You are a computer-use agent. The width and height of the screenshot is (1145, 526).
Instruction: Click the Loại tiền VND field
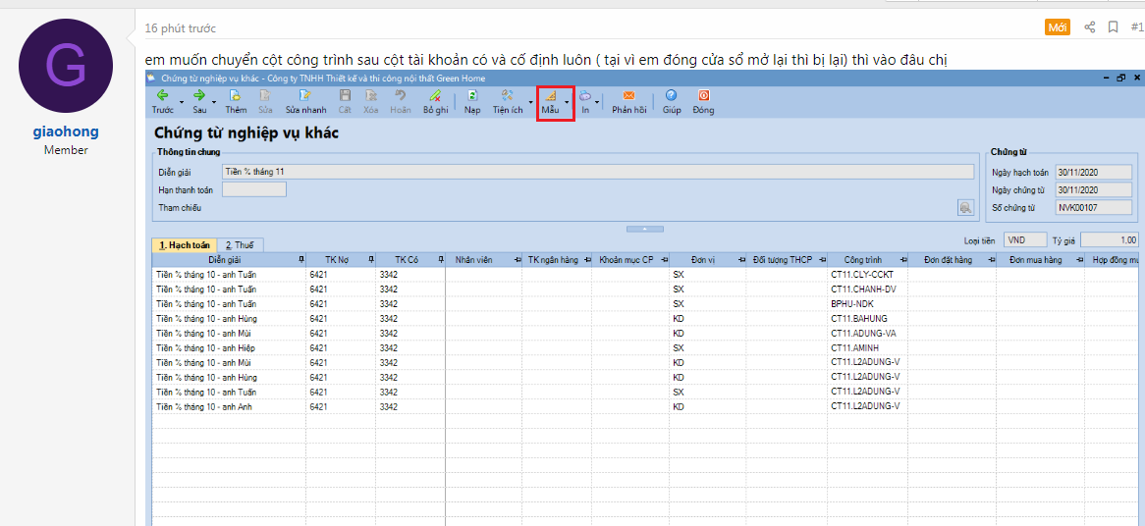point(1024,240)
